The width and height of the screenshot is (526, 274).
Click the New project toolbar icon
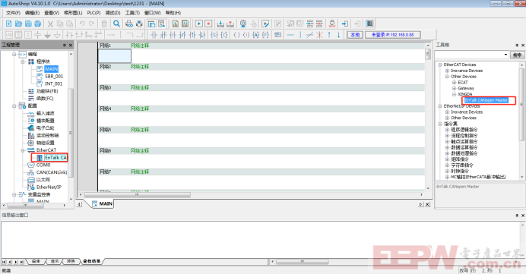(x=8, y=24)
